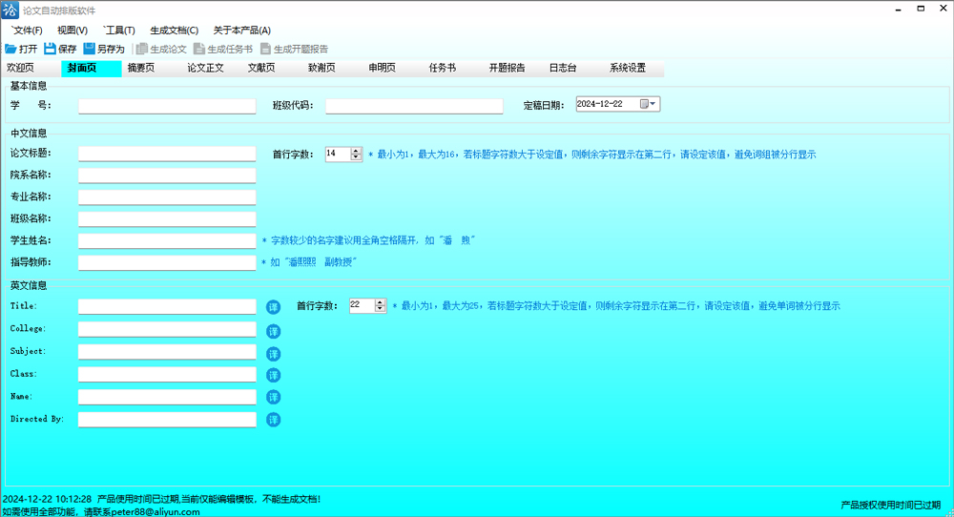Open the 视图(V) menu

click(73, 31)
